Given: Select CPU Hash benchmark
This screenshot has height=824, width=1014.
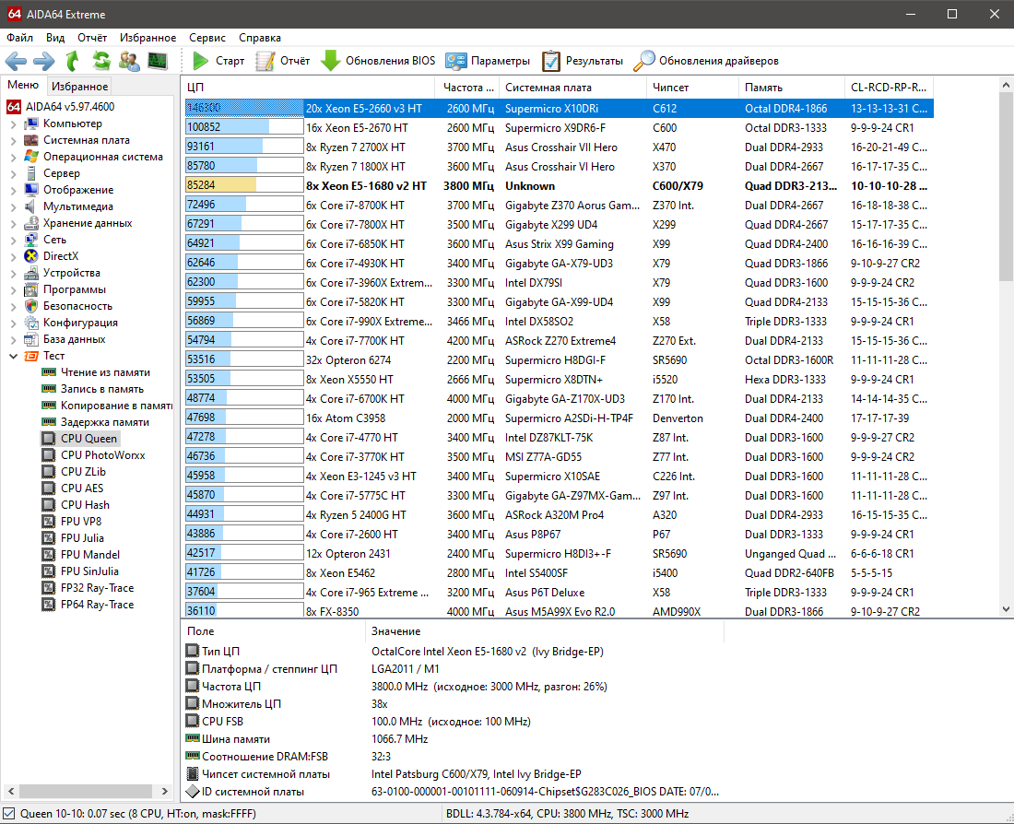Looking at the screenshot, I should coord(85,505).
